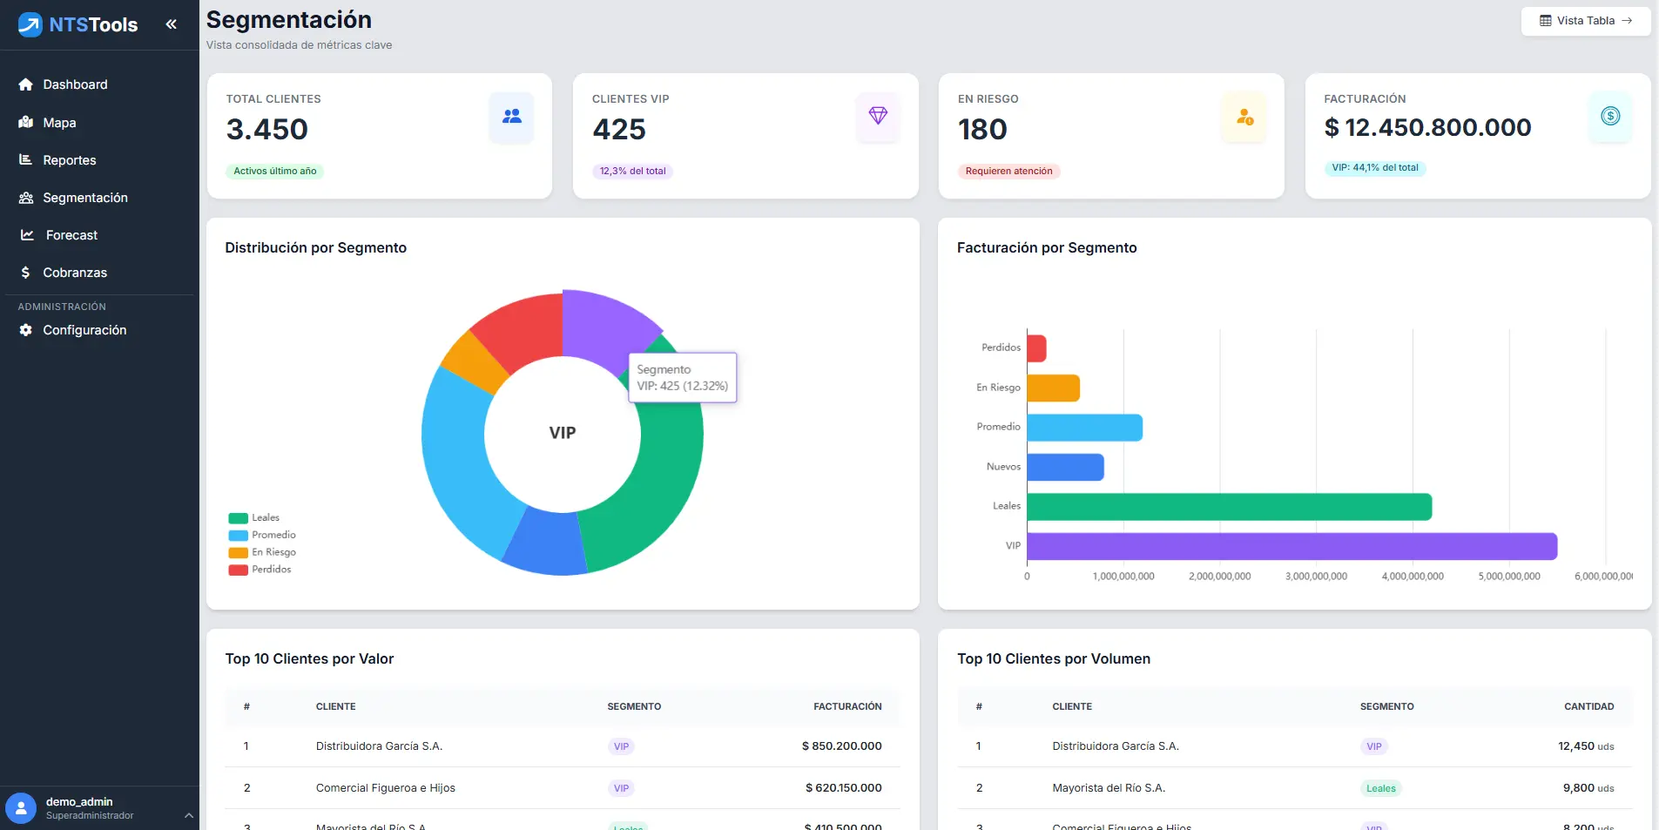Click the Total Clientes users icon

[511, 116]
